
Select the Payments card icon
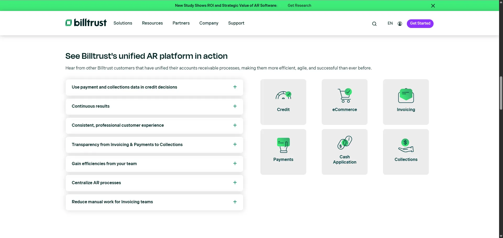283,145
